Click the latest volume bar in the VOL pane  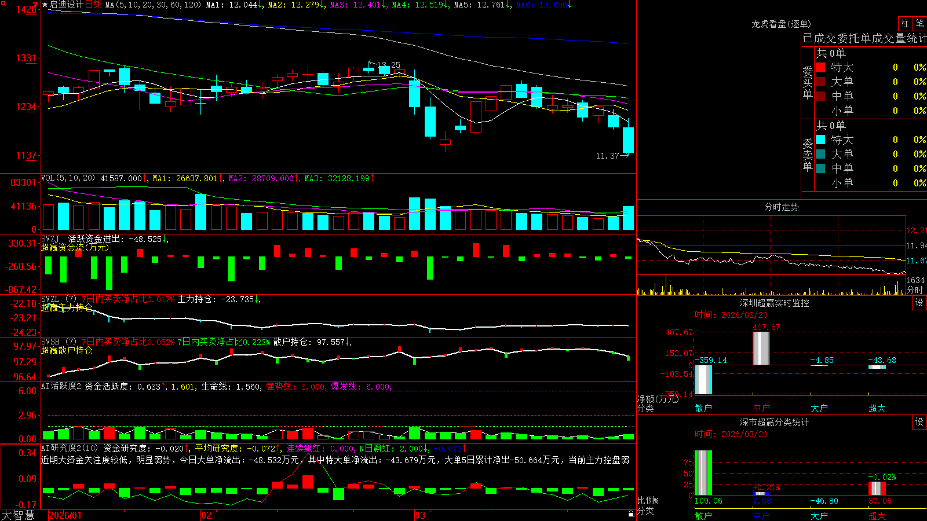point(628,218)
